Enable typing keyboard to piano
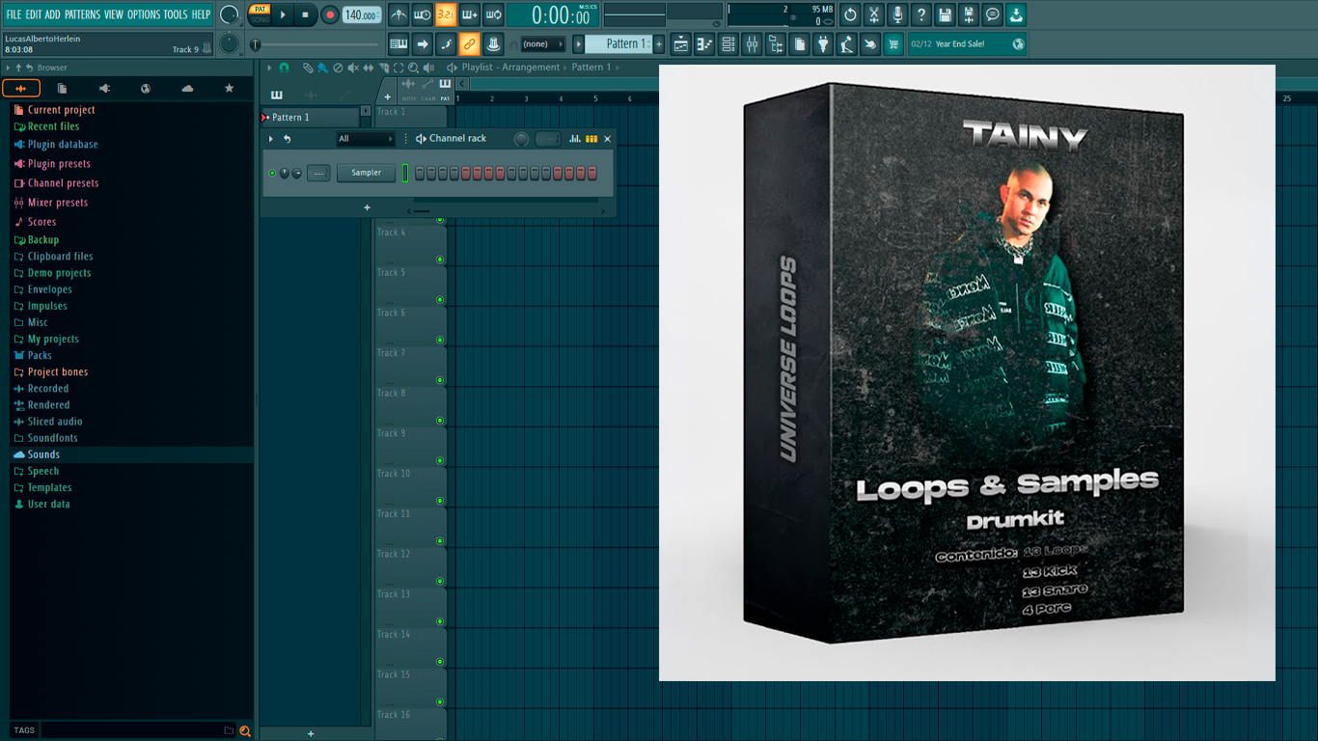Image resolution: width=1318 pixels, height=741 pixels. point(398,43)
